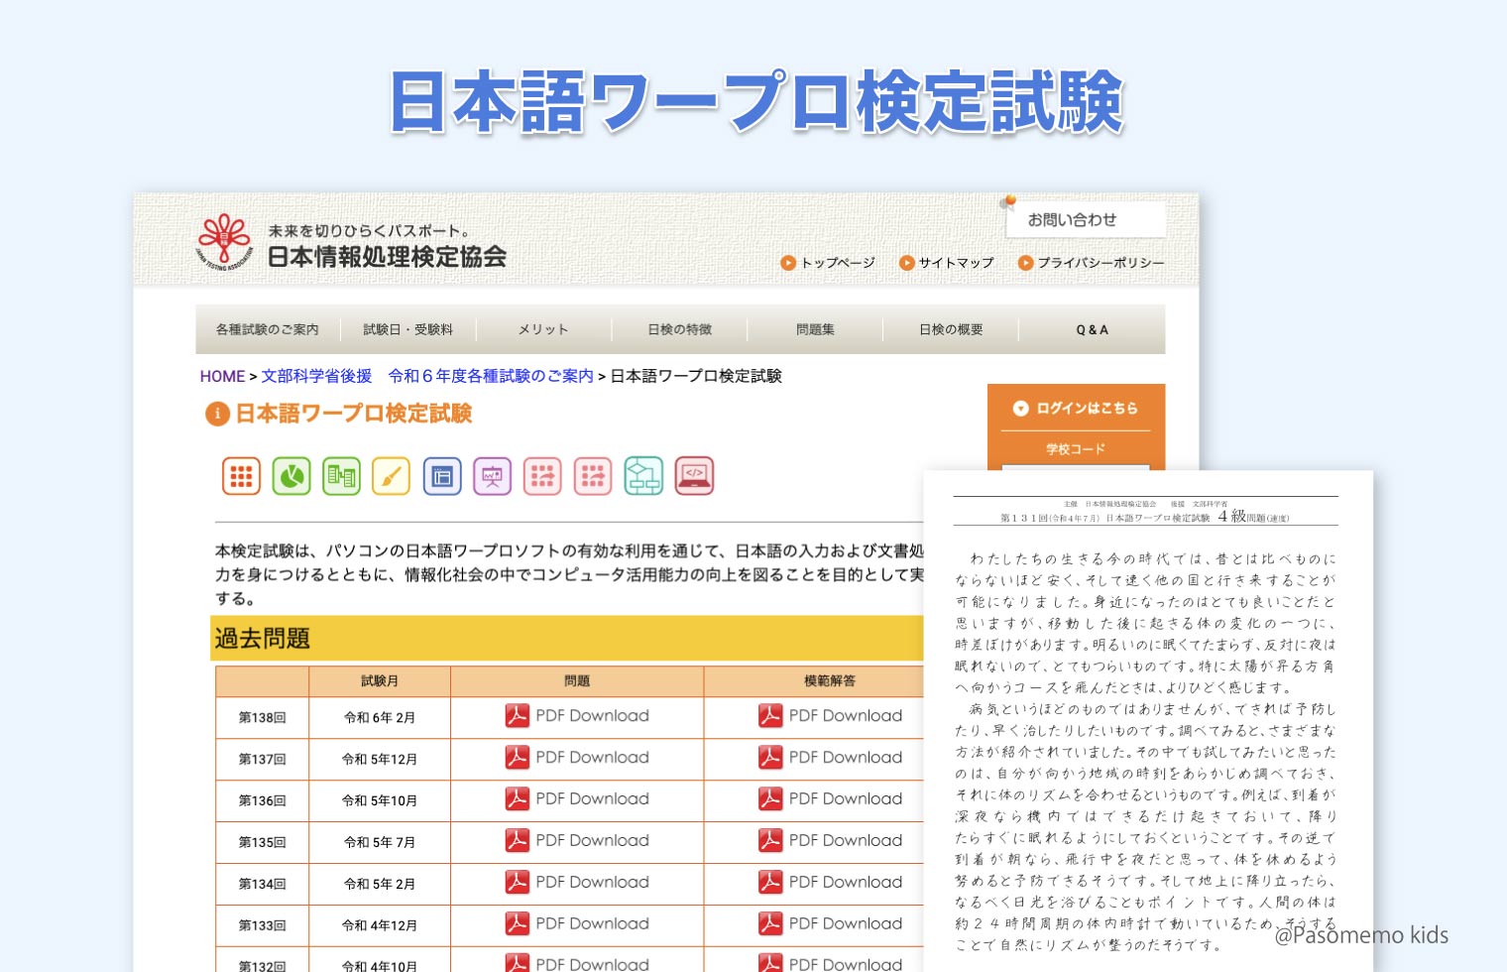This screenshot has height=972, width=1507.
Task: Download 第137回 模範解答 PDF link
Action: tap(846, 758)
